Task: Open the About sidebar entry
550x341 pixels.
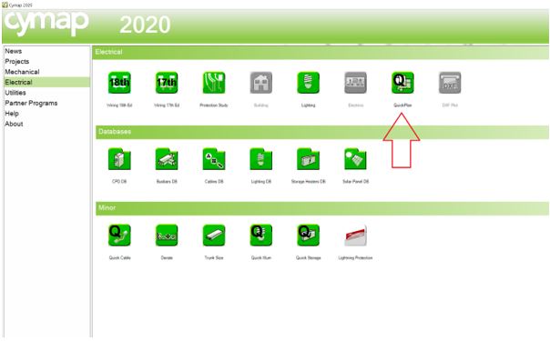Action: pyautogui.click(x=14, y=124)
